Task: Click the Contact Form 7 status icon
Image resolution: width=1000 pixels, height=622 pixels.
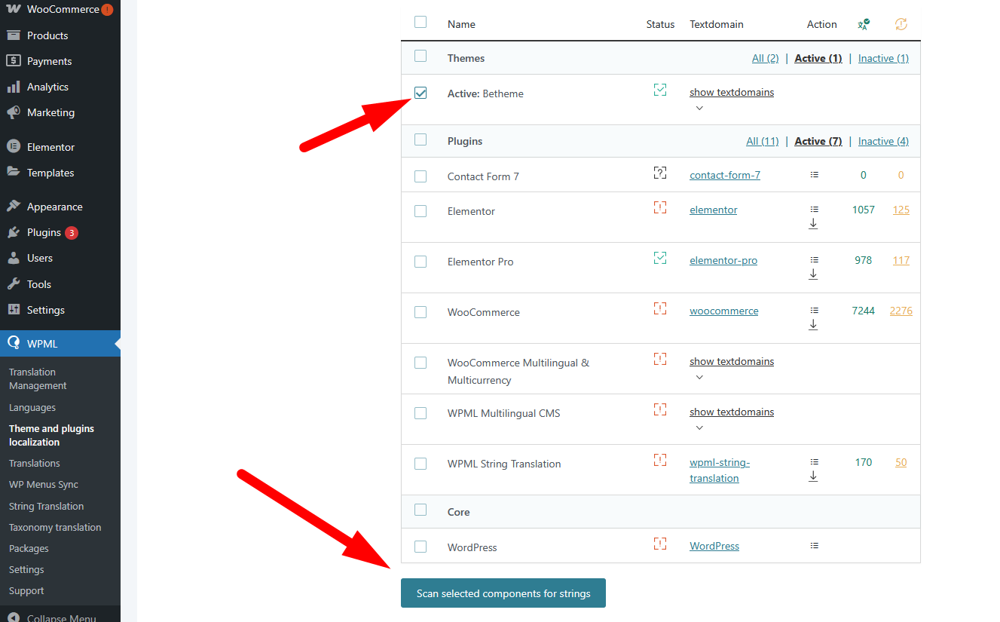Action: [x=660, y=173]
